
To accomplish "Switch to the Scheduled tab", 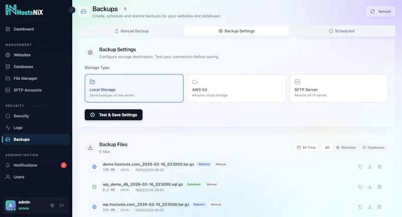I will pos(342,31).
